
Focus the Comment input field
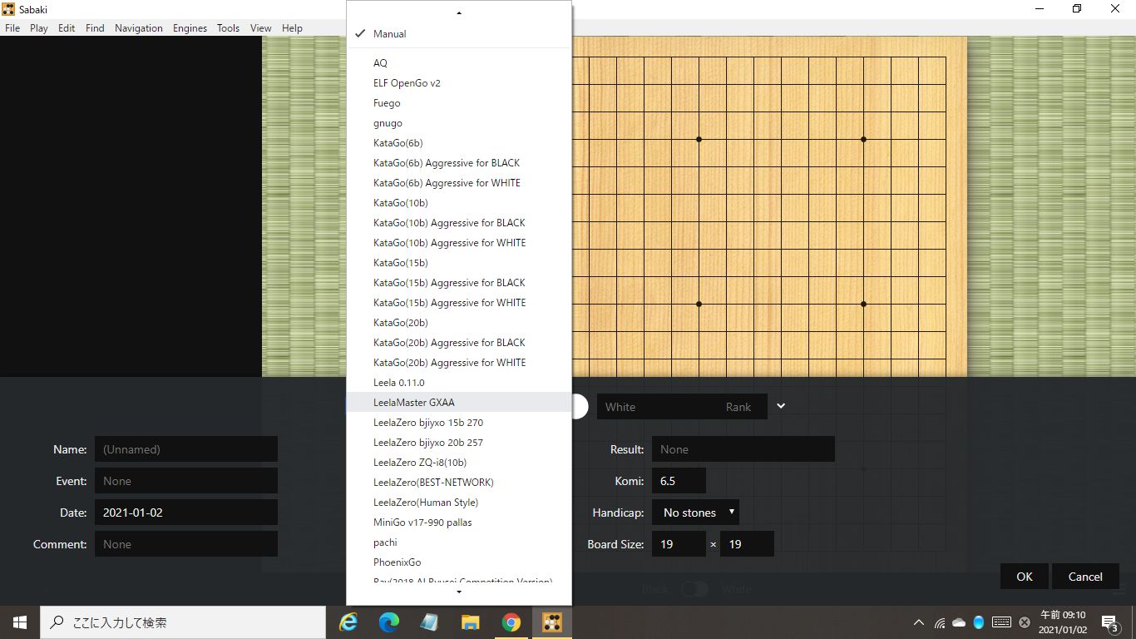(x=186, y=544)
